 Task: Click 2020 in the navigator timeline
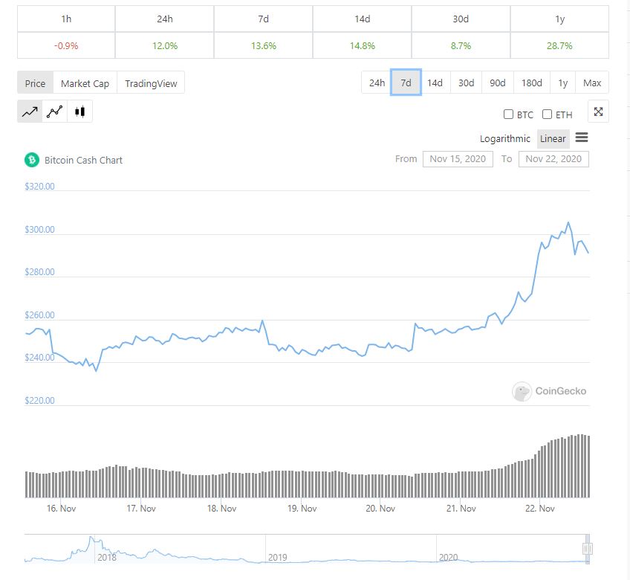(449, 557)
